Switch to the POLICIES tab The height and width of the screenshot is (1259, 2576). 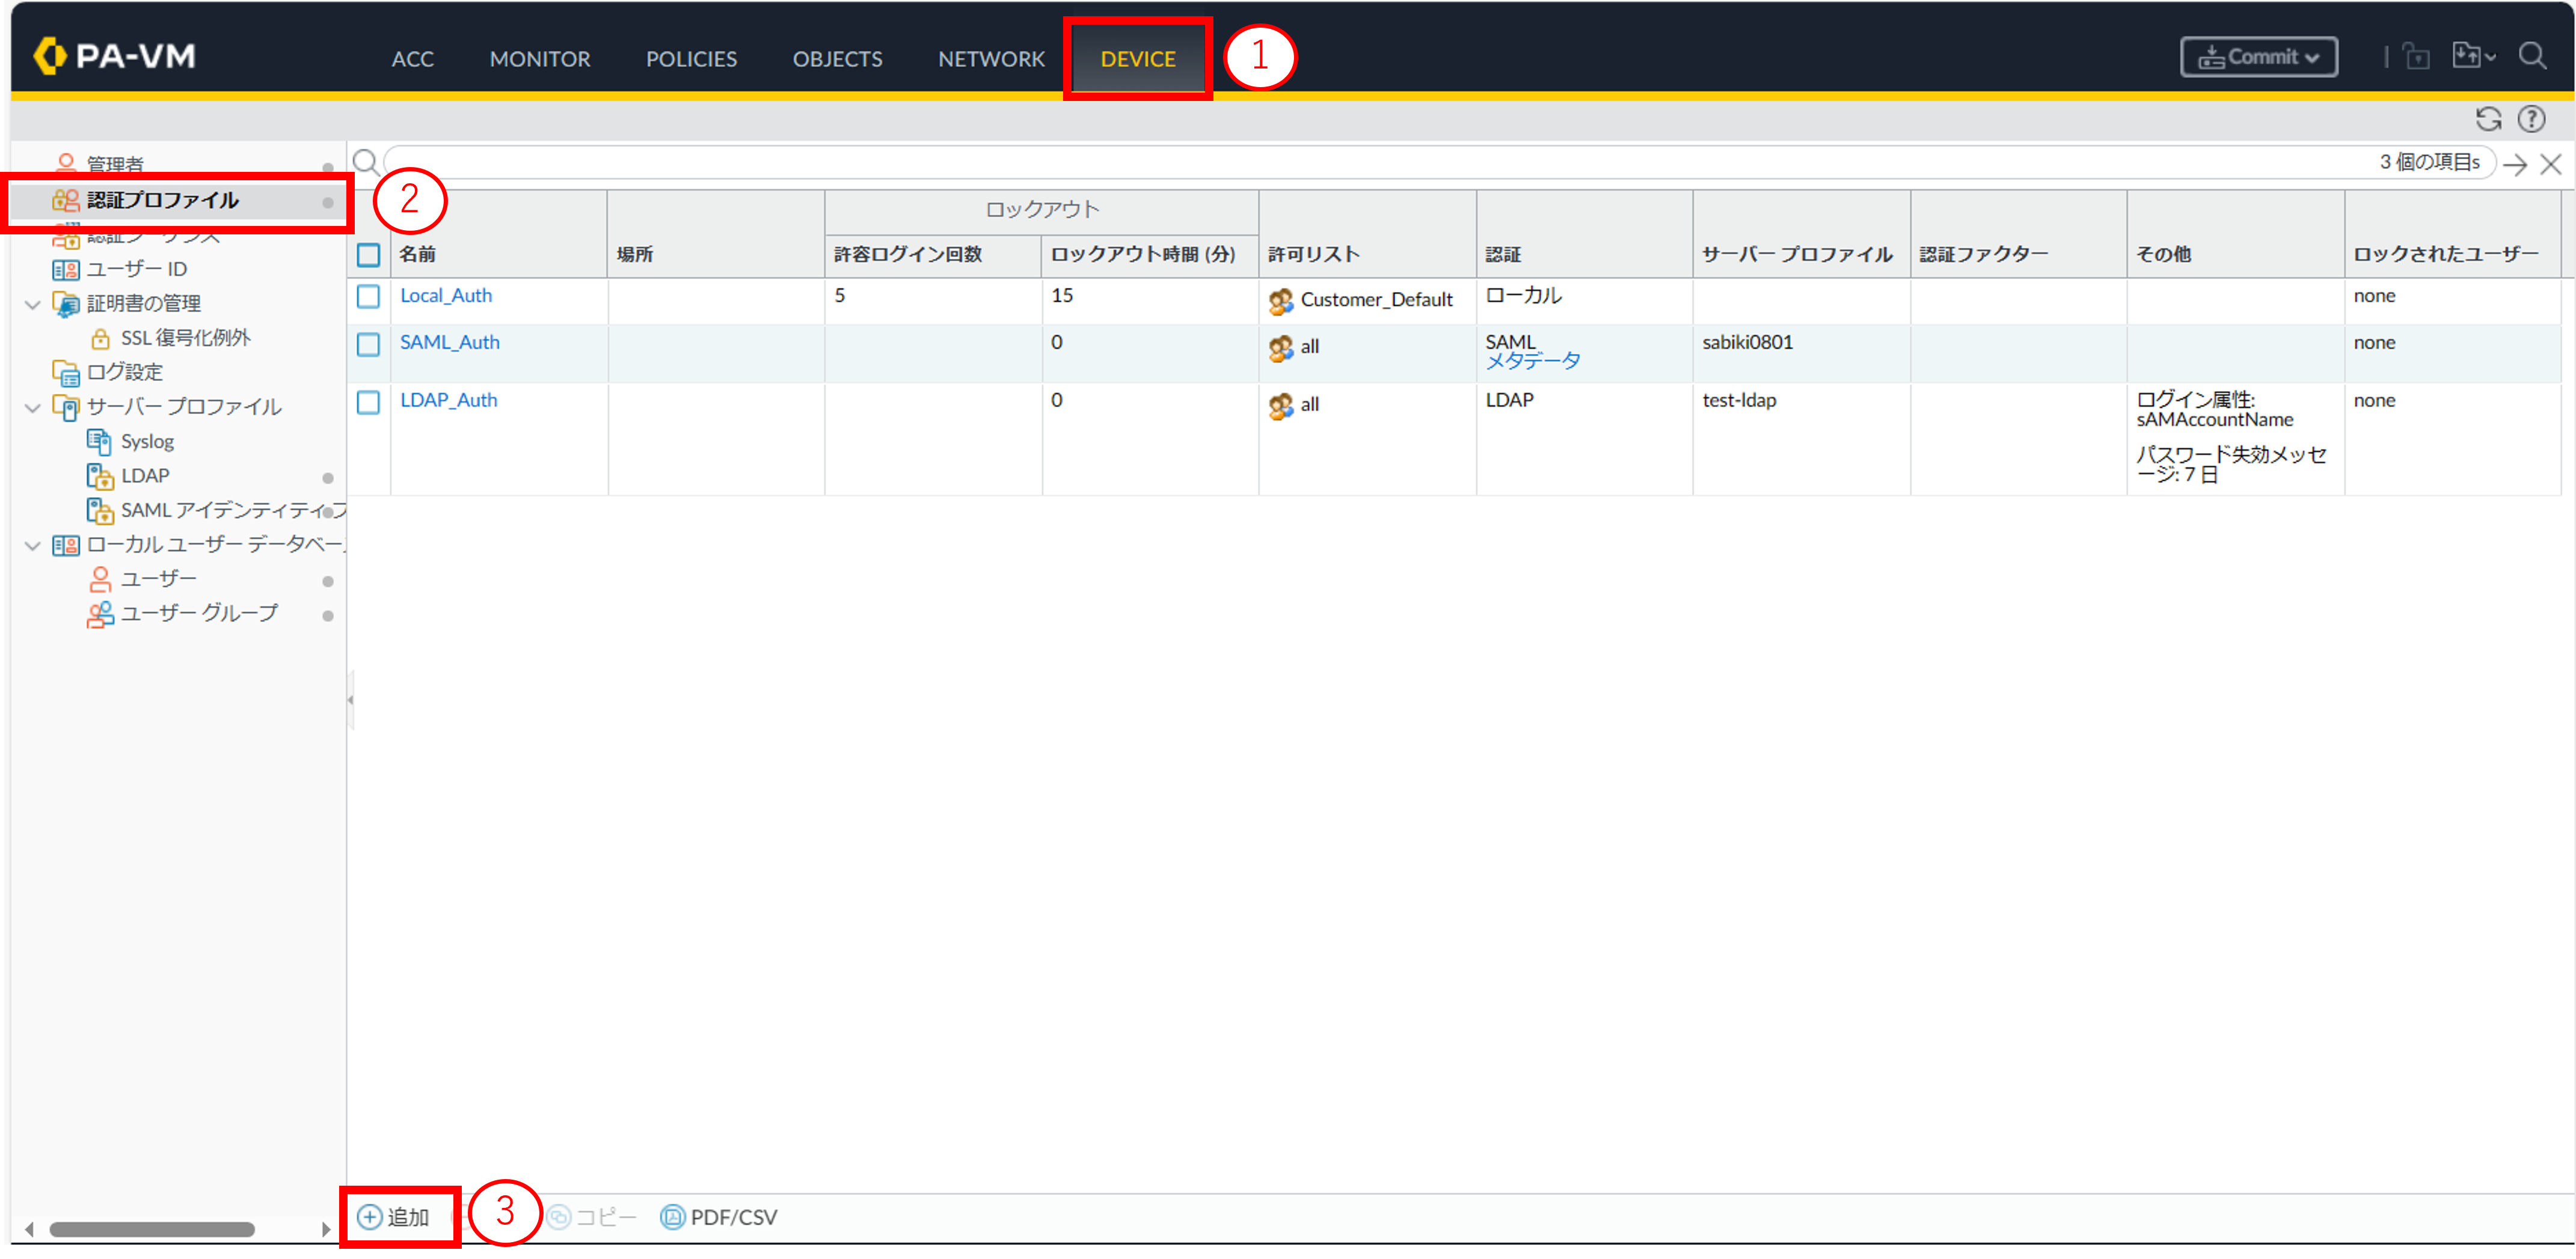pyautogui.click(x=691, y=59)
